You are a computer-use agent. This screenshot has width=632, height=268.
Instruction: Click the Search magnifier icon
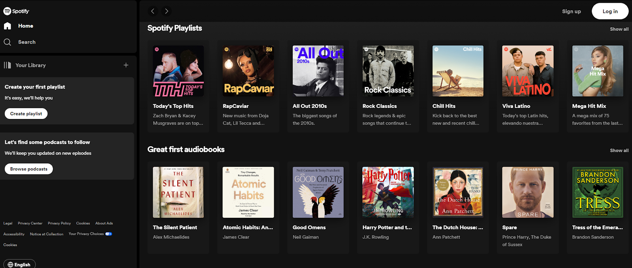pyautogui.click(x=8, y=42)
